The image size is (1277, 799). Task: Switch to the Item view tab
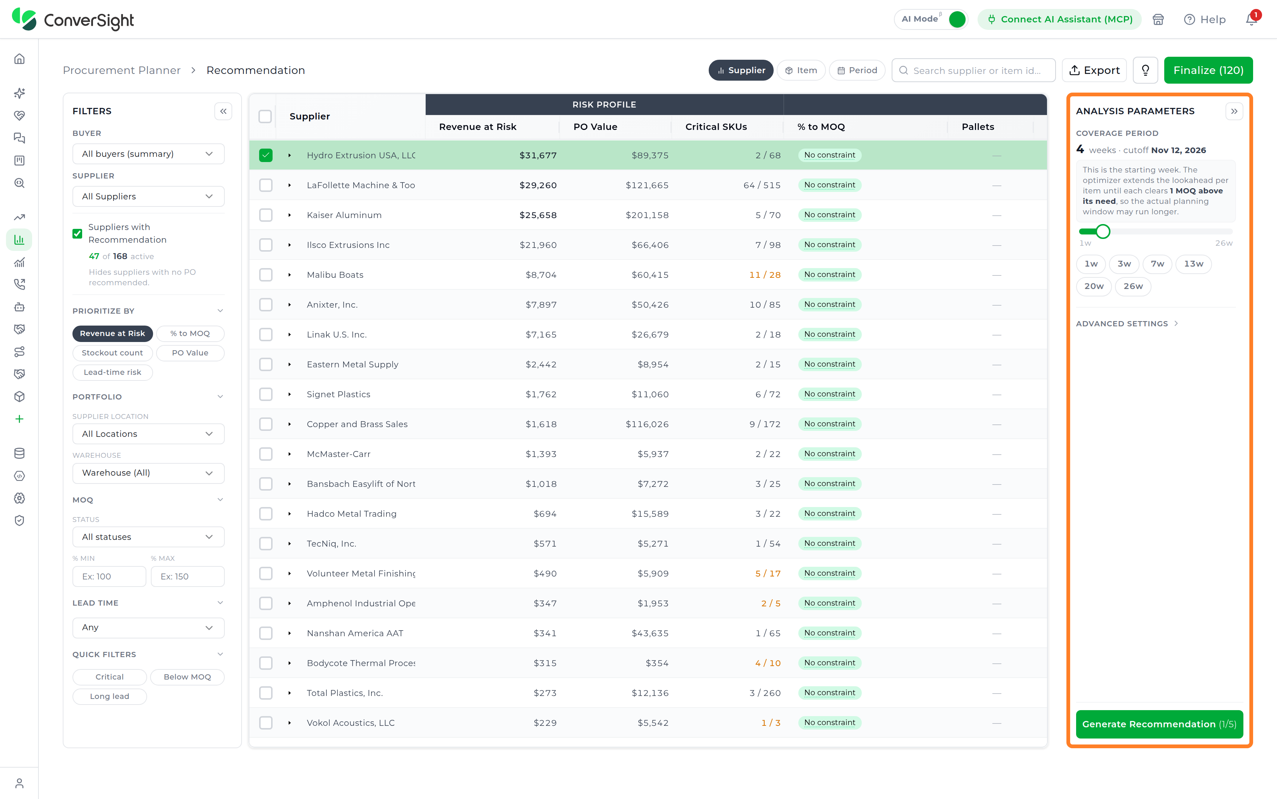coord(801,70)
